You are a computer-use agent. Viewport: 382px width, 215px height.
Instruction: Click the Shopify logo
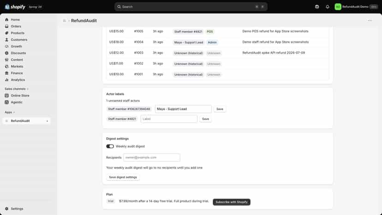coord(15,7)
